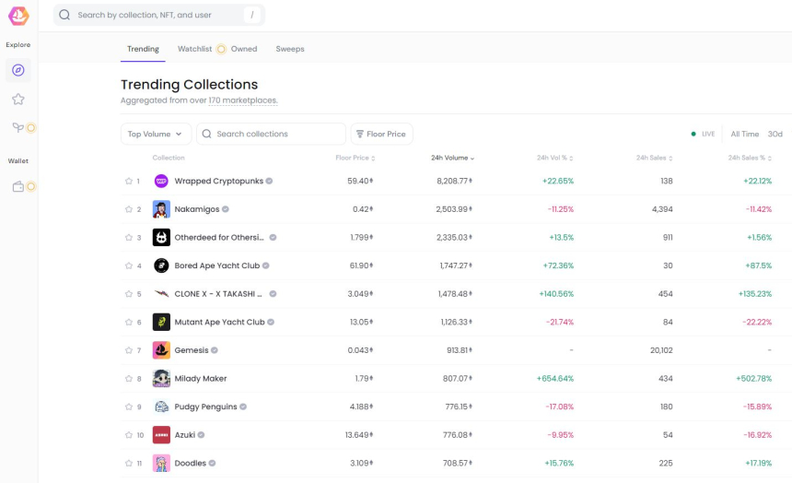Sort by the Floor Price column header
The height and width of the screenshot is (483, 792).
coord(355,159)
